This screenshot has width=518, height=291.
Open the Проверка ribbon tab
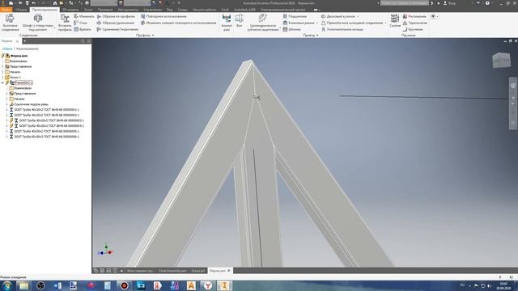105,10
